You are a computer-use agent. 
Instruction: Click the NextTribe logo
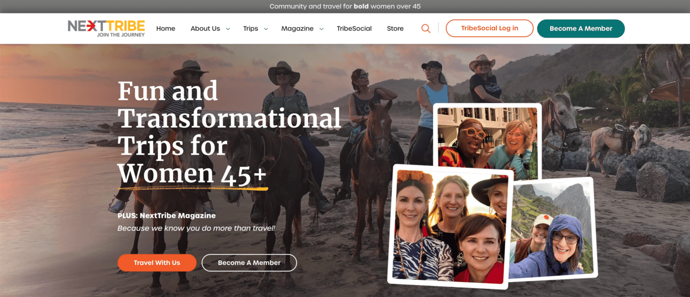(106, 28)
